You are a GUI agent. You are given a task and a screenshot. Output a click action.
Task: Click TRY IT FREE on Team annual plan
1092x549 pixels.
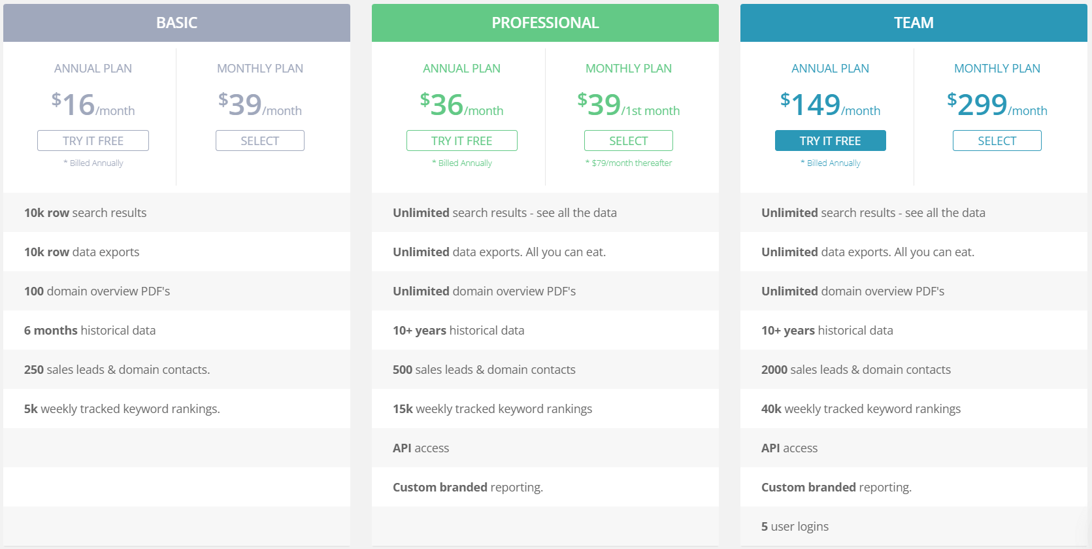pos(830,141)
